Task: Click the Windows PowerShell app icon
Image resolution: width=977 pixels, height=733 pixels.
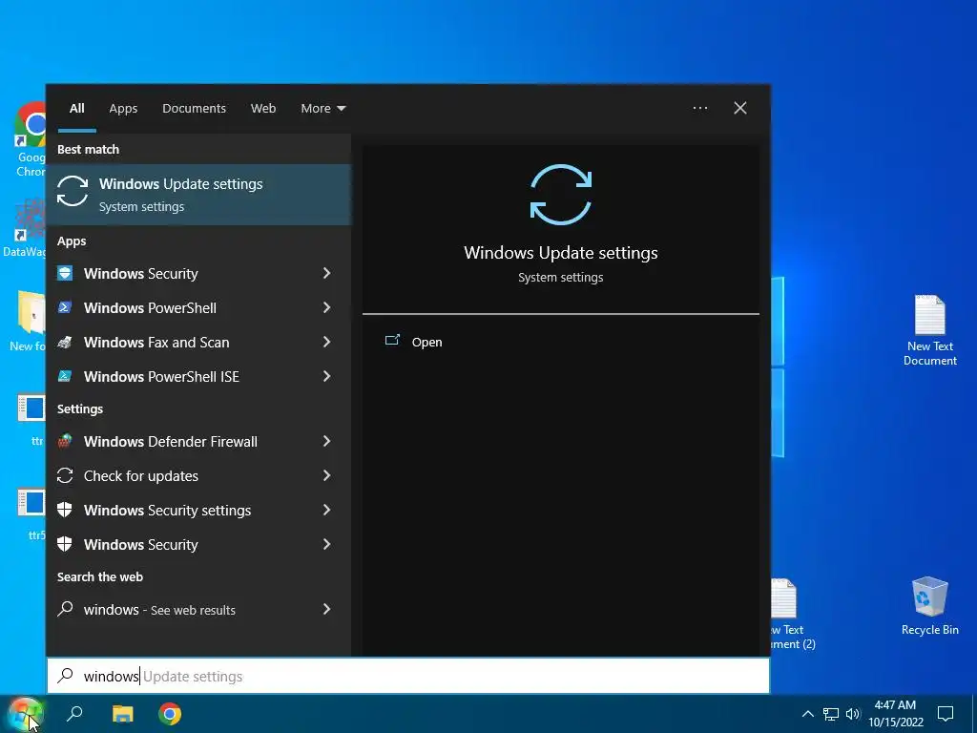Action: 65,308
